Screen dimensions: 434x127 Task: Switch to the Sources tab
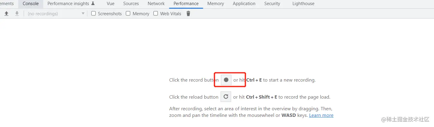pos(131,4)
